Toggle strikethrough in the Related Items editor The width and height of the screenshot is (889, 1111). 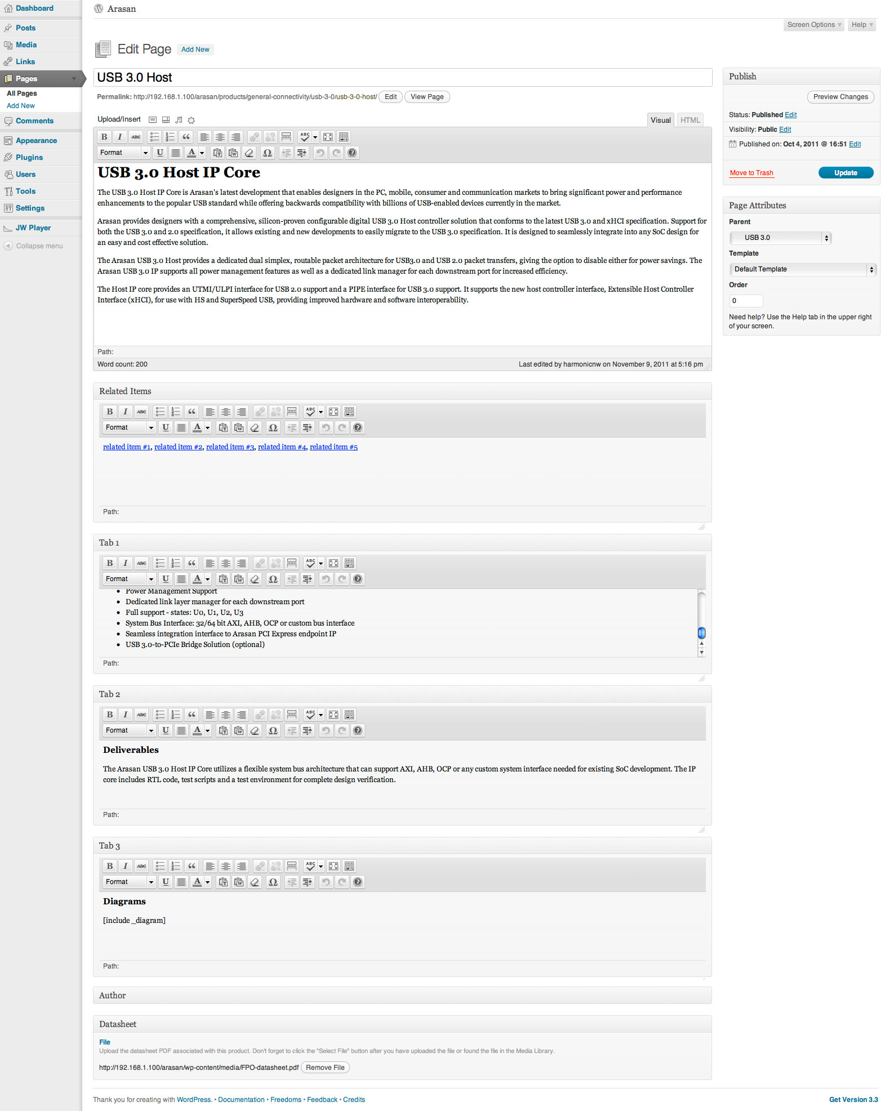[x=141, y=412]
